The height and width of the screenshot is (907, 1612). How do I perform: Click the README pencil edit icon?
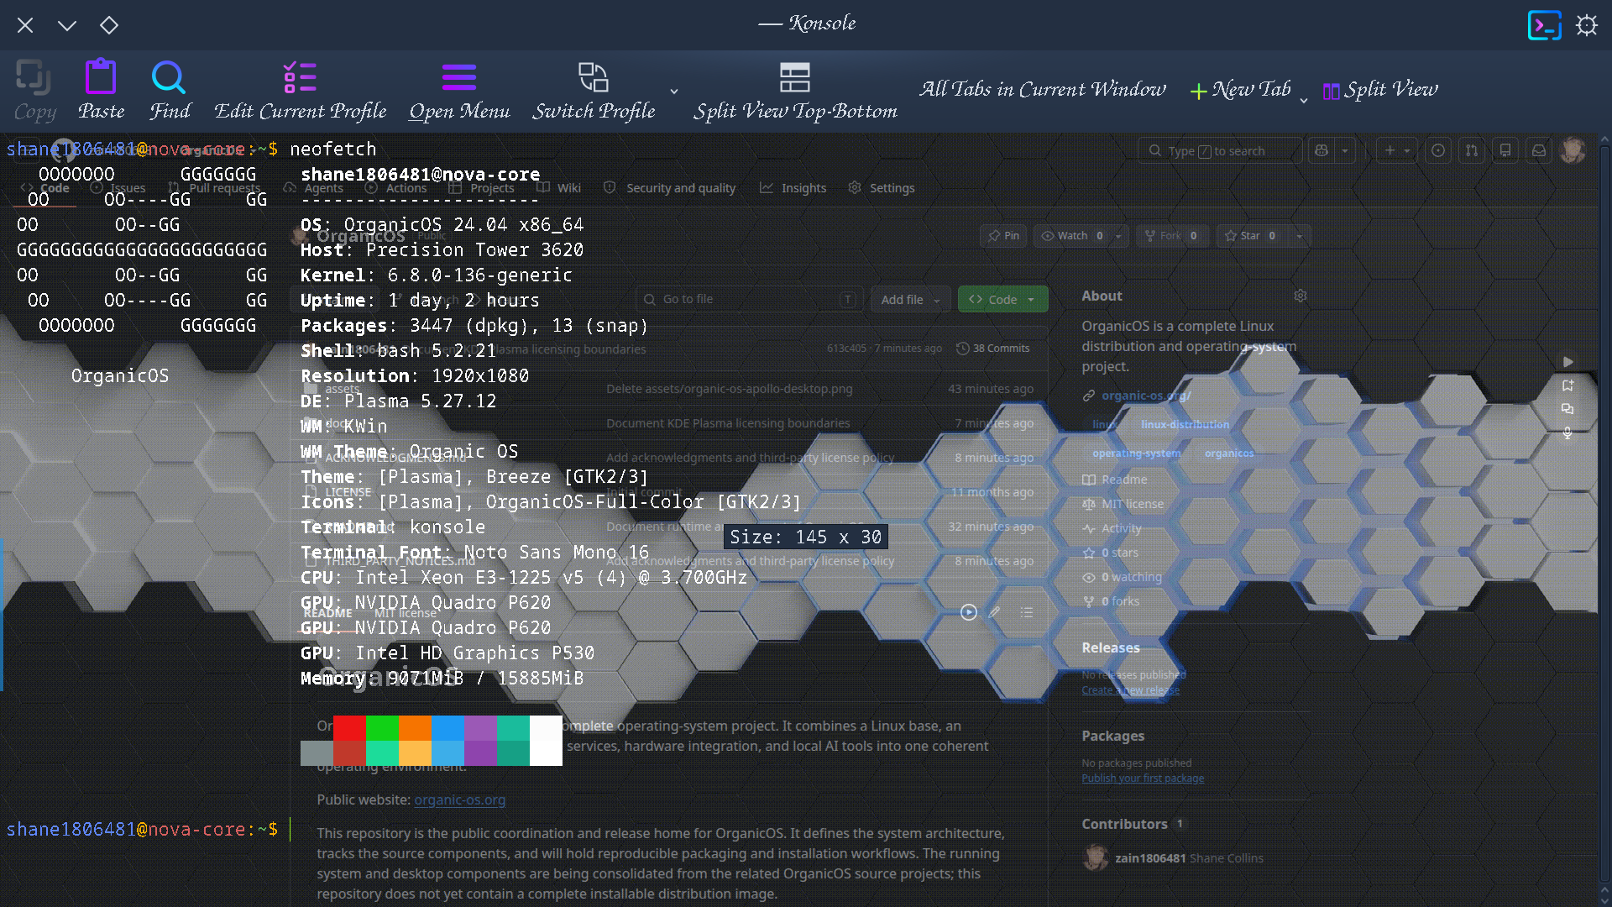pos(995,612)
